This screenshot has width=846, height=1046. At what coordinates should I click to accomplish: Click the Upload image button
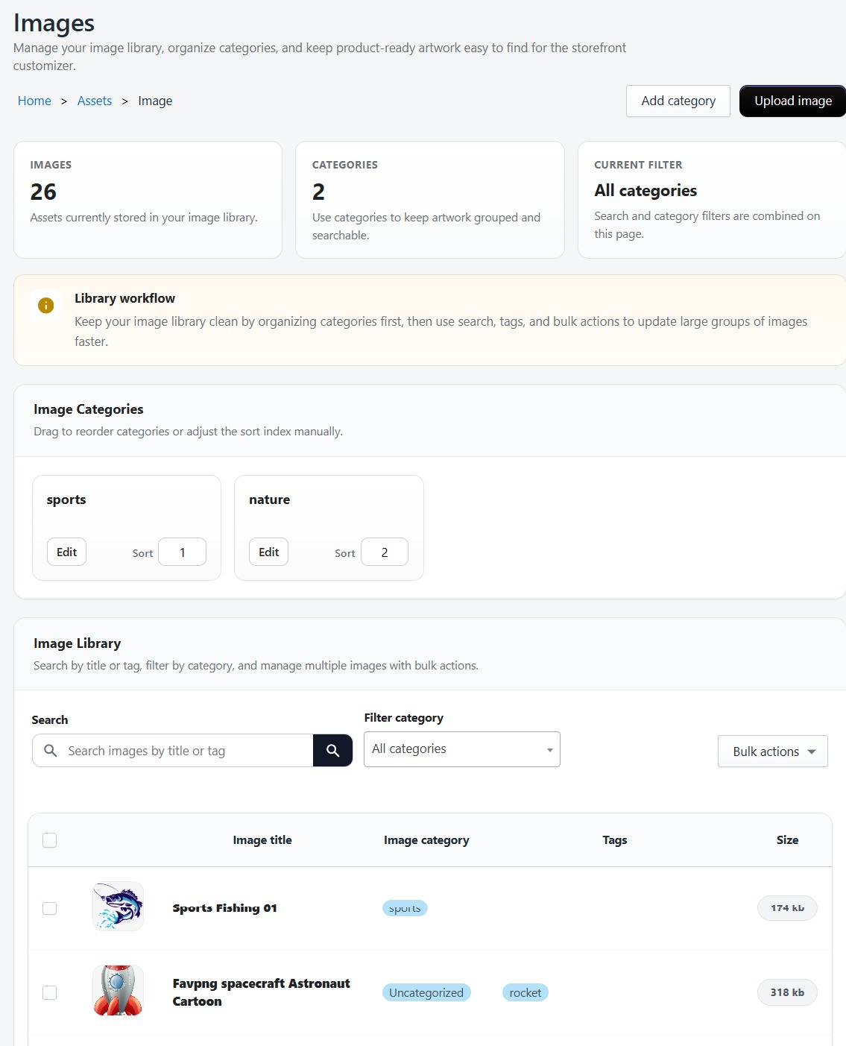pos(793,101)
